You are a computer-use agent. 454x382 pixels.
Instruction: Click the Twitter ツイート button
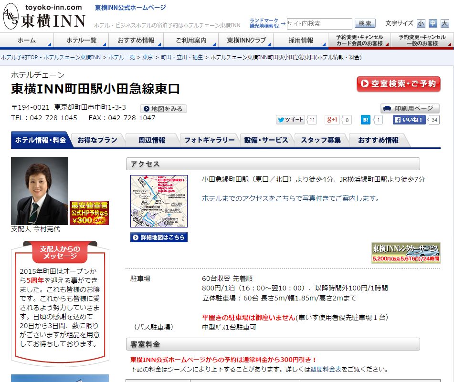[290, 120]
